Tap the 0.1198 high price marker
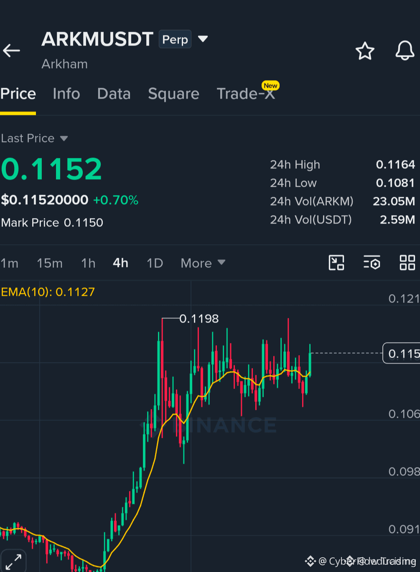The width and height of the screenshot is (420, 572). [199, 319]
